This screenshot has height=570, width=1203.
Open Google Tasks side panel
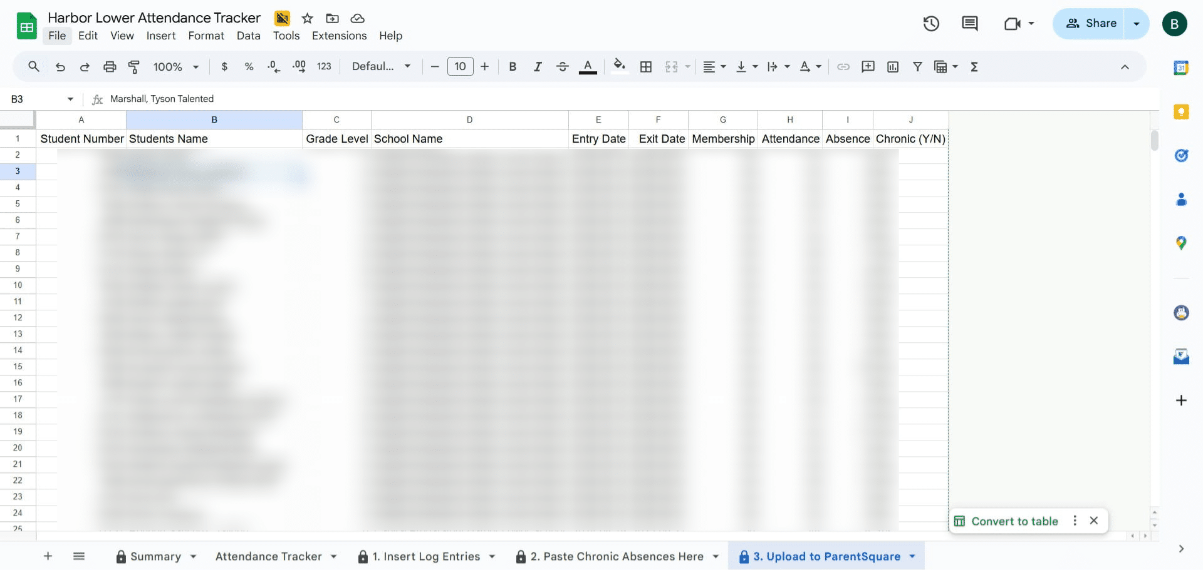pos(1181,155)
